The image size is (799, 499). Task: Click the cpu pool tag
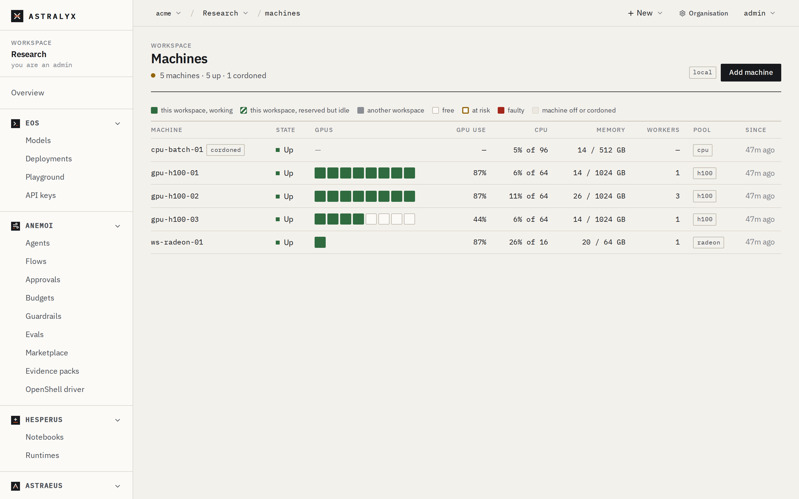702,150
